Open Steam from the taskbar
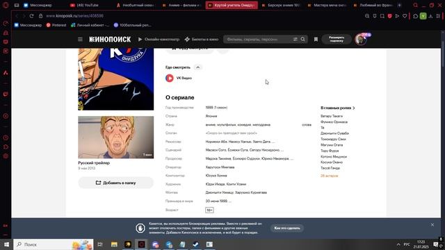The image size is (445, 250). coord(196,244)
